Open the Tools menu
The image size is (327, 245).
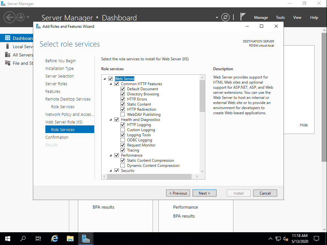pos(280,17)
